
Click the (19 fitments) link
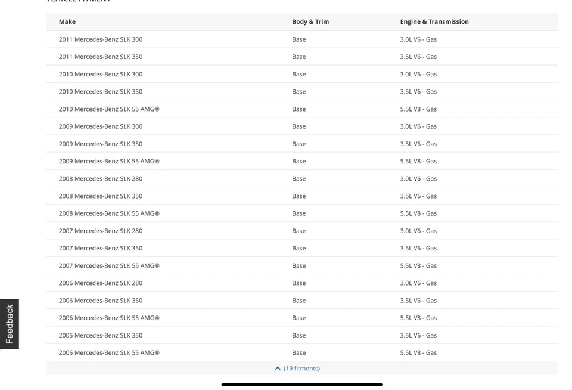pos(301,369)
